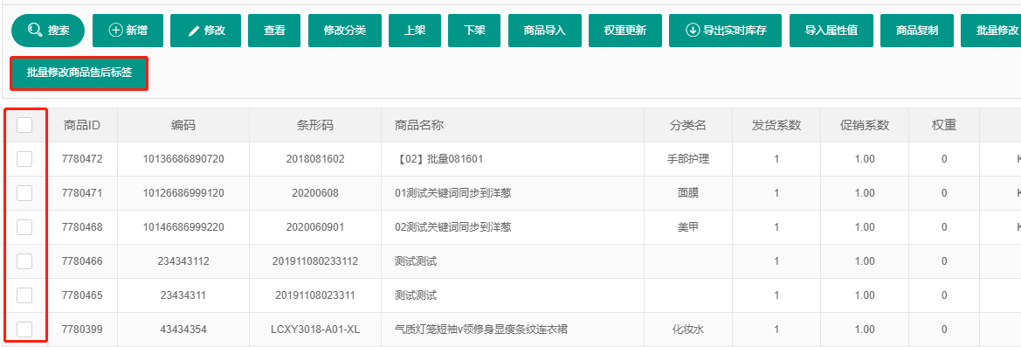1021x347 pixels.
Task: Click the 美甲 category cell
Action: [688, 227]
